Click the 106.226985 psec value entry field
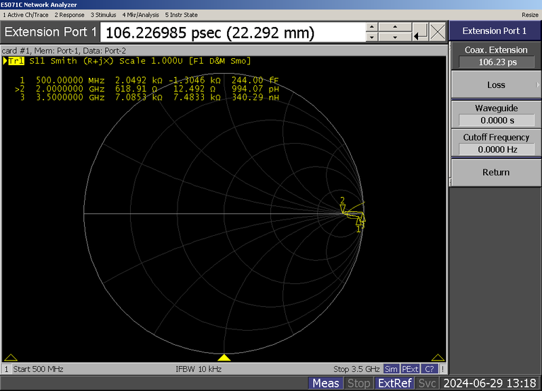The width and height of the screenshot is (542, 391). [x=230, y=32]
